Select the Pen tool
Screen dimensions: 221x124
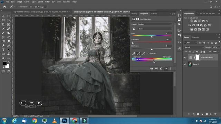(x=9, y=45)
